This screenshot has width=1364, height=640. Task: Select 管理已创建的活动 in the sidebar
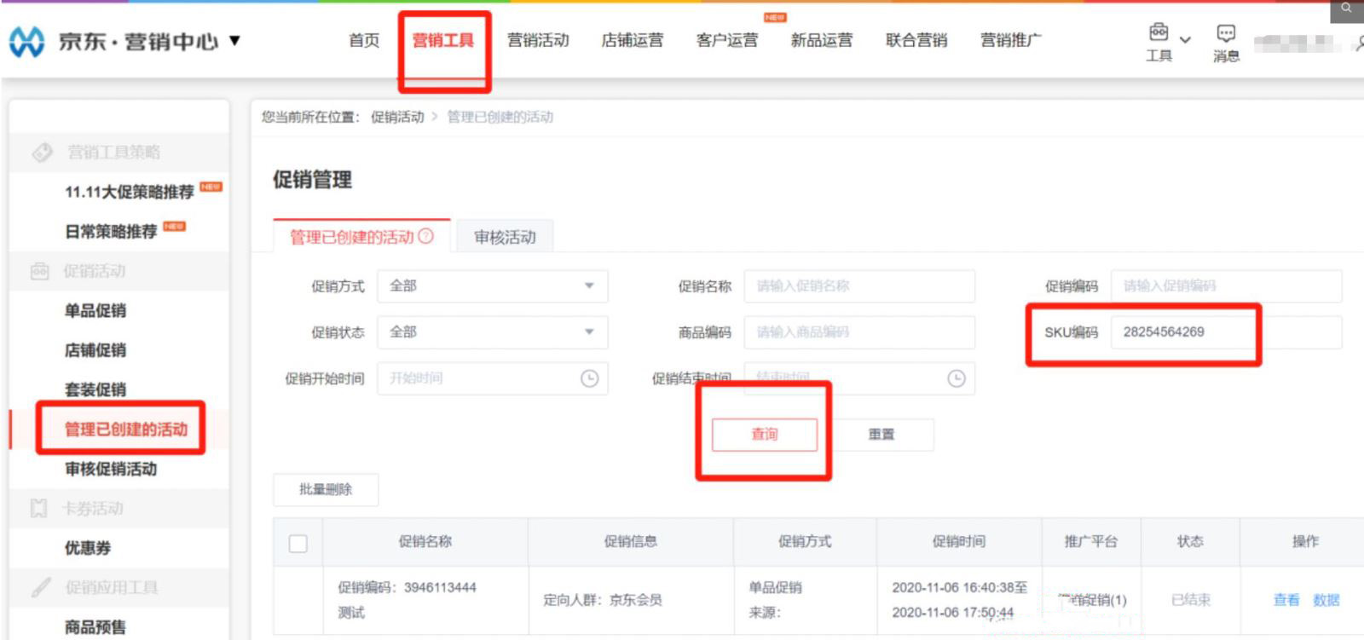[126, 429]
